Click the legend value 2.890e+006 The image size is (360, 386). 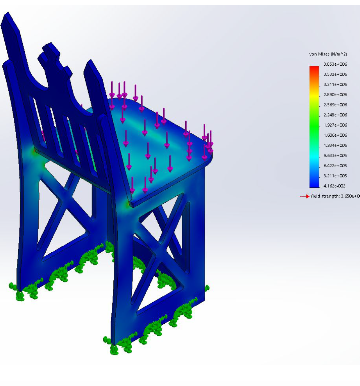[x=335, y=94]
